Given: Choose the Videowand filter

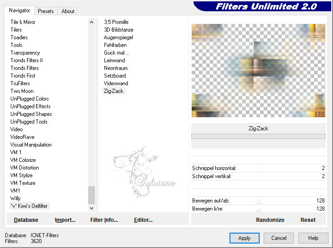Looking at the screenshot, I should (116, 83).
